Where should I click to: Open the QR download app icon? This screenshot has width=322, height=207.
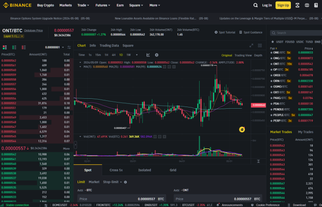tap(297, 5)
